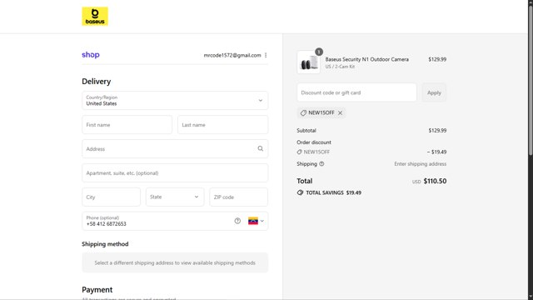The height and width of the screenshot is (300, 533).
Task: Remove the NEW15OFF discount code tag
Action: (340, 113)
